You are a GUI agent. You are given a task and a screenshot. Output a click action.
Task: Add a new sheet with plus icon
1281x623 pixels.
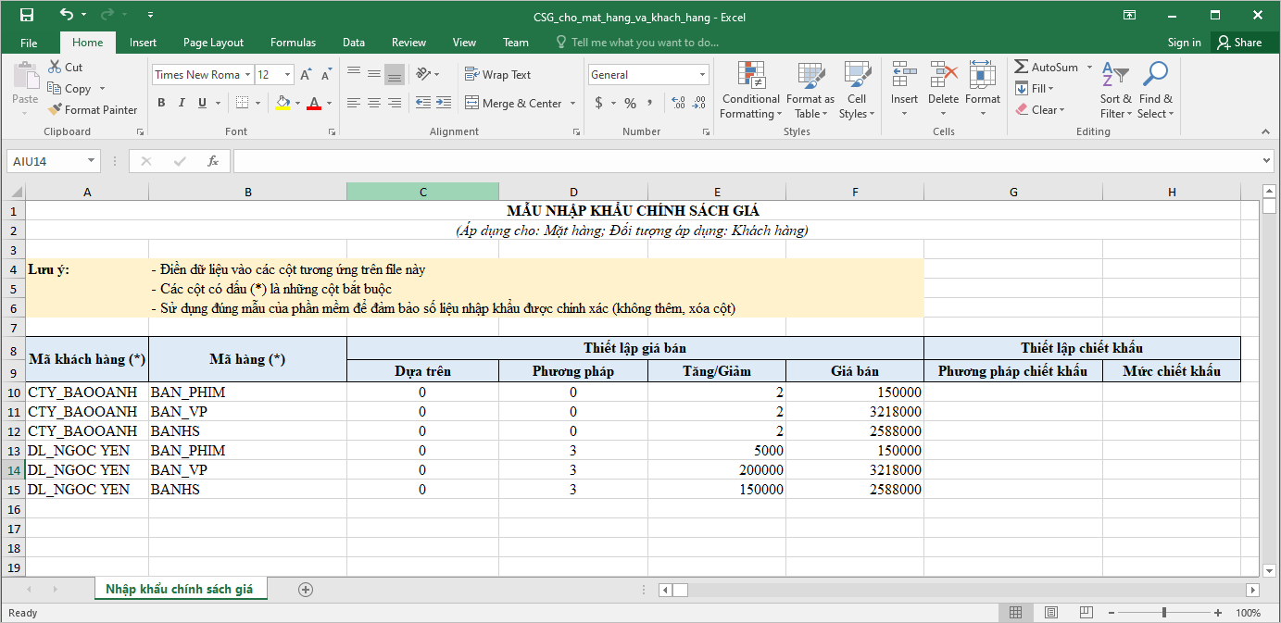click(306, 590)
